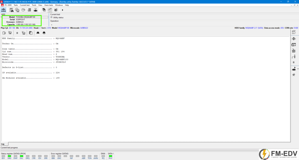Expand the small arrow under Operation
The width and height of the screenshot is (299, 160).
click(51, 25)
